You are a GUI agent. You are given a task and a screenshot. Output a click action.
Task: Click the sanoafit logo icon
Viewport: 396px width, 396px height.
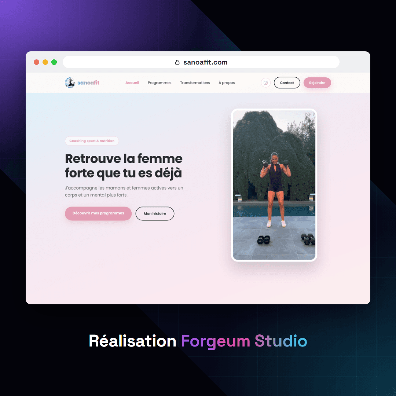pyautogui.click(x=70, y=82)
